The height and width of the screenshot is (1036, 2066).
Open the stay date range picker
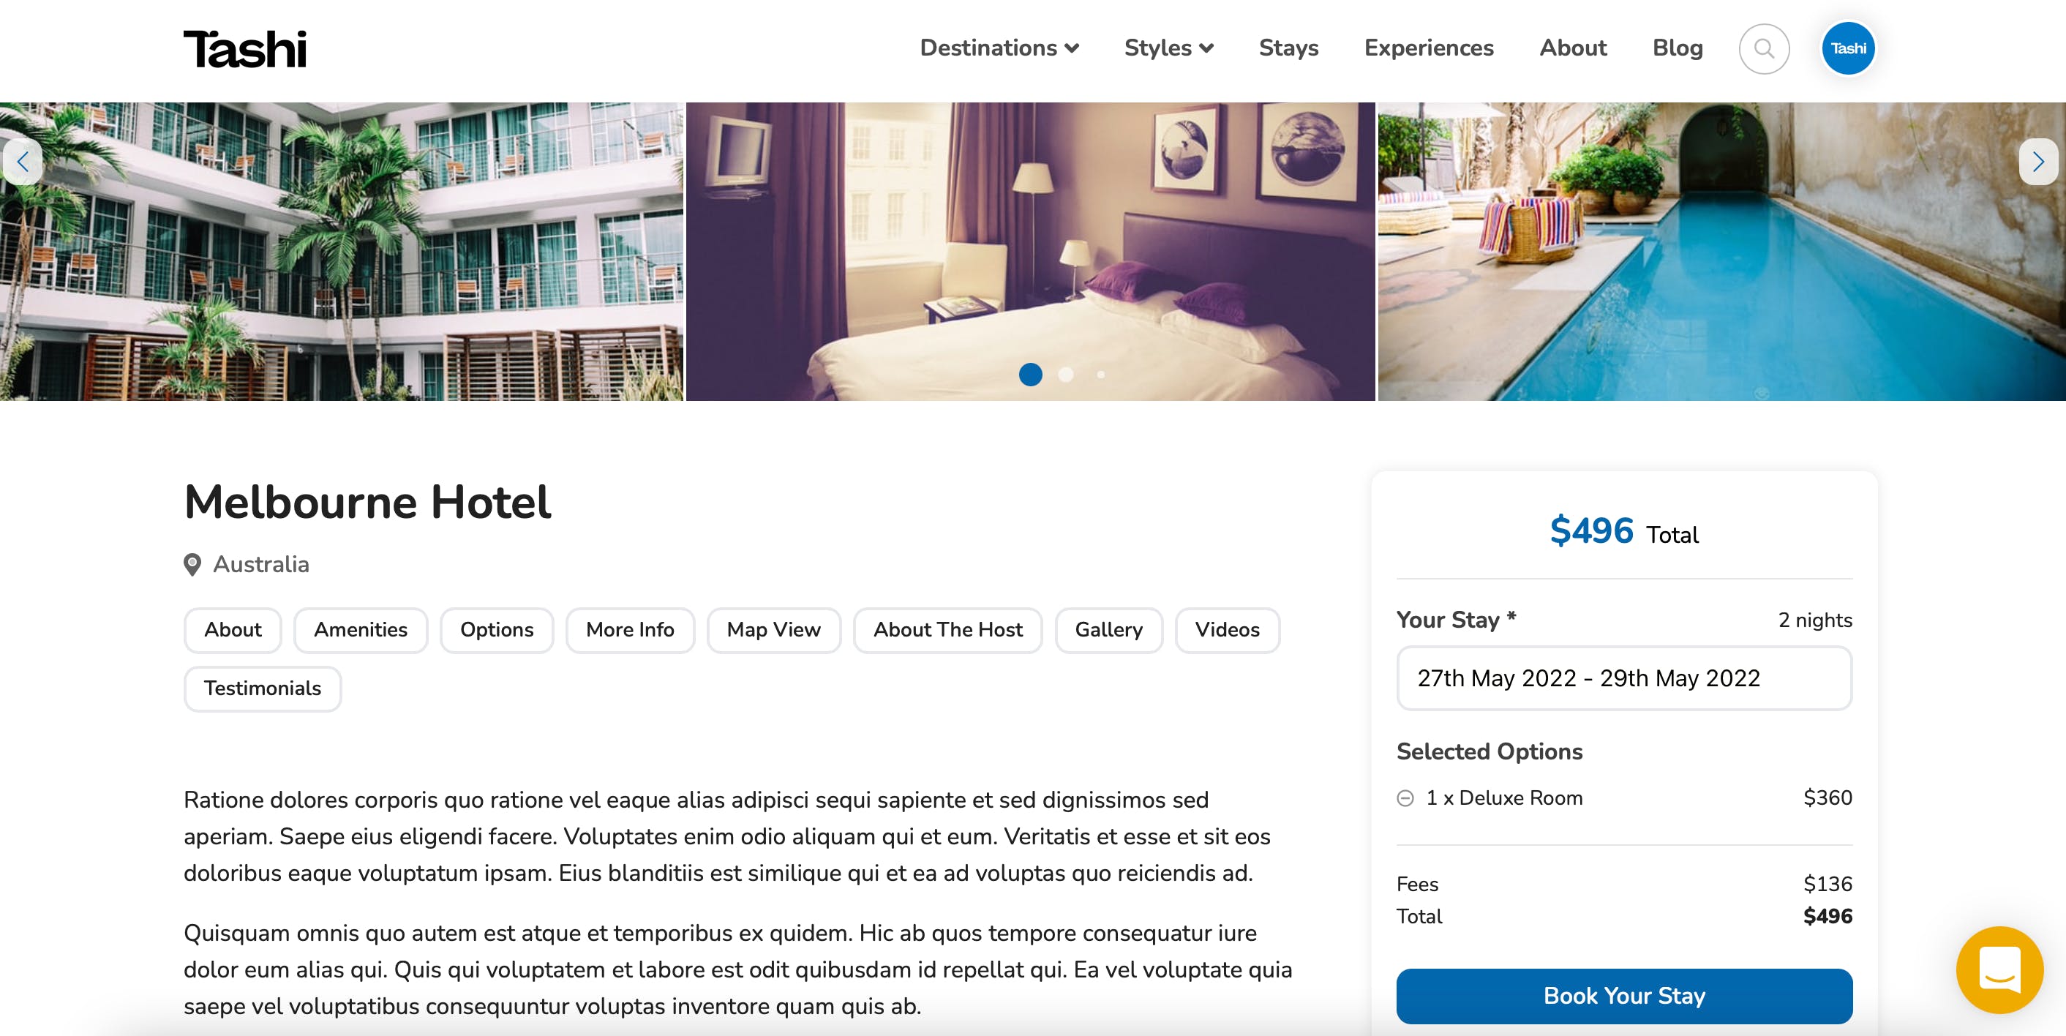pyautogui.click(x=1624, y=678)
